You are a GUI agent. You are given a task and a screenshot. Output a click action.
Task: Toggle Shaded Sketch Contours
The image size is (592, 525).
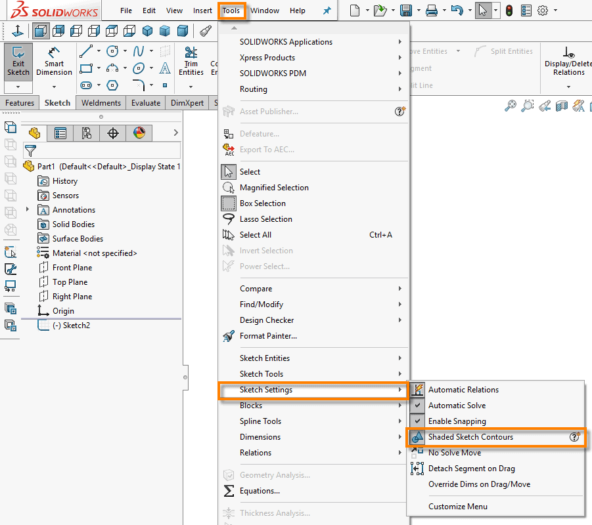(x=495, y=437)
